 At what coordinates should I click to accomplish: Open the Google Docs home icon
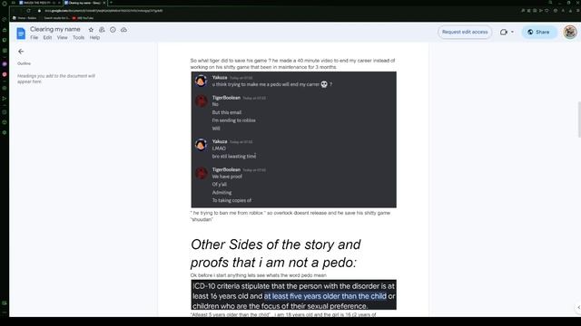pos(21,34)
